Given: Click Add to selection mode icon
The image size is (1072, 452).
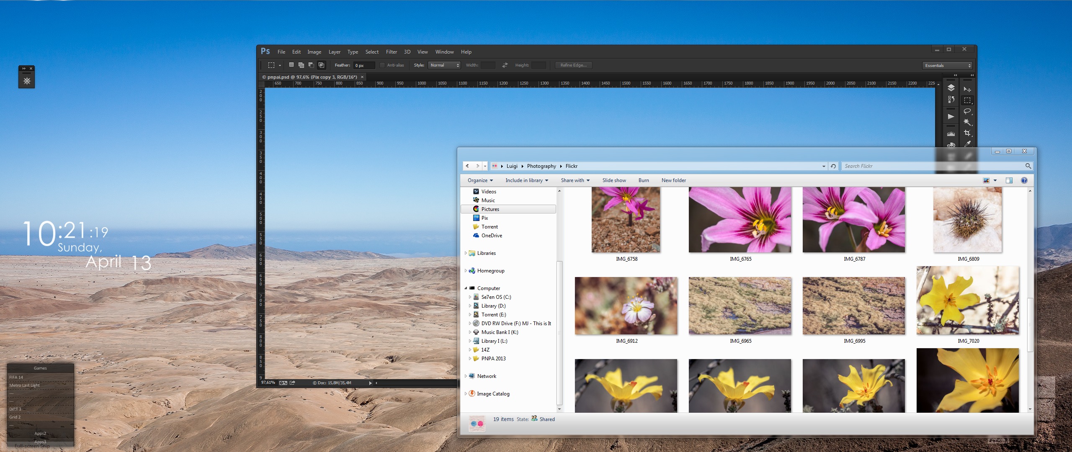Looking at the screenshot, I should point(301,65).
